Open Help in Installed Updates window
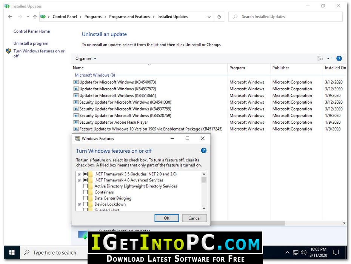This screenshot has width=351, height=264. pos(339,58)
